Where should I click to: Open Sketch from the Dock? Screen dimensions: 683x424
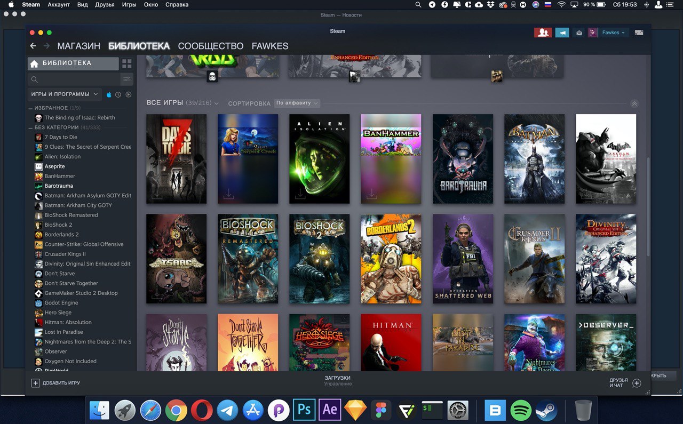[355, 410]
